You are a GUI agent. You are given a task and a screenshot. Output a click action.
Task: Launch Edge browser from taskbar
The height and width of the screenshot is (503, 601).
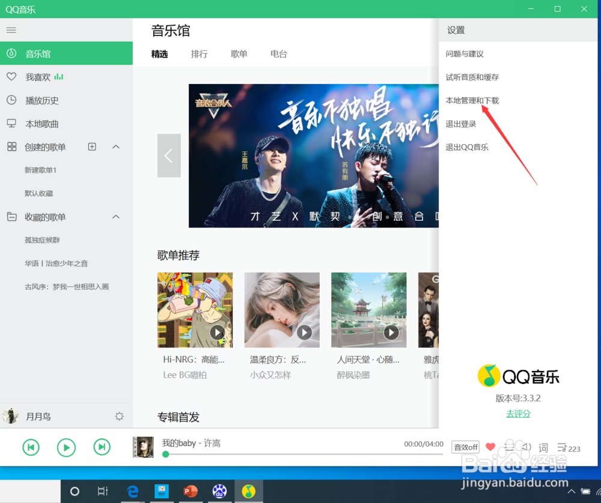pyautogui.click(x=133, y=491)
